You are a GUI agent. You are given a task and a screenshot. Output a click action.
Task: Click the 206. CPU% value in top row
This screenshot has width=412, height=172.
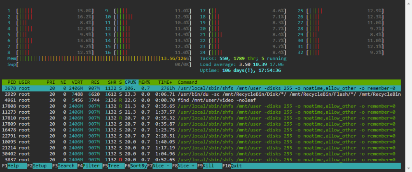[130, 88]
